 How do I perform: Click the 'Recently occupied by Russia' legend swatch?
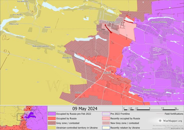click(x=106, y=118)
